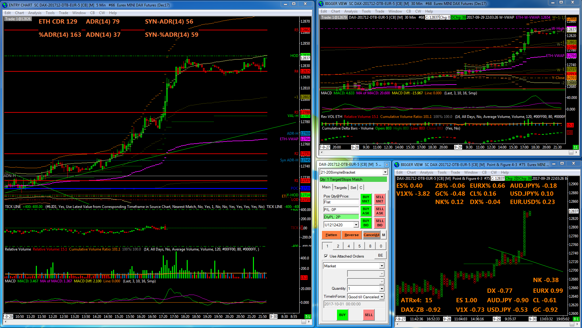Open Tools menu in the Point & Figure window
This screenshot has width=582, height=328.
pyautogui.click(x=442, y=172)
